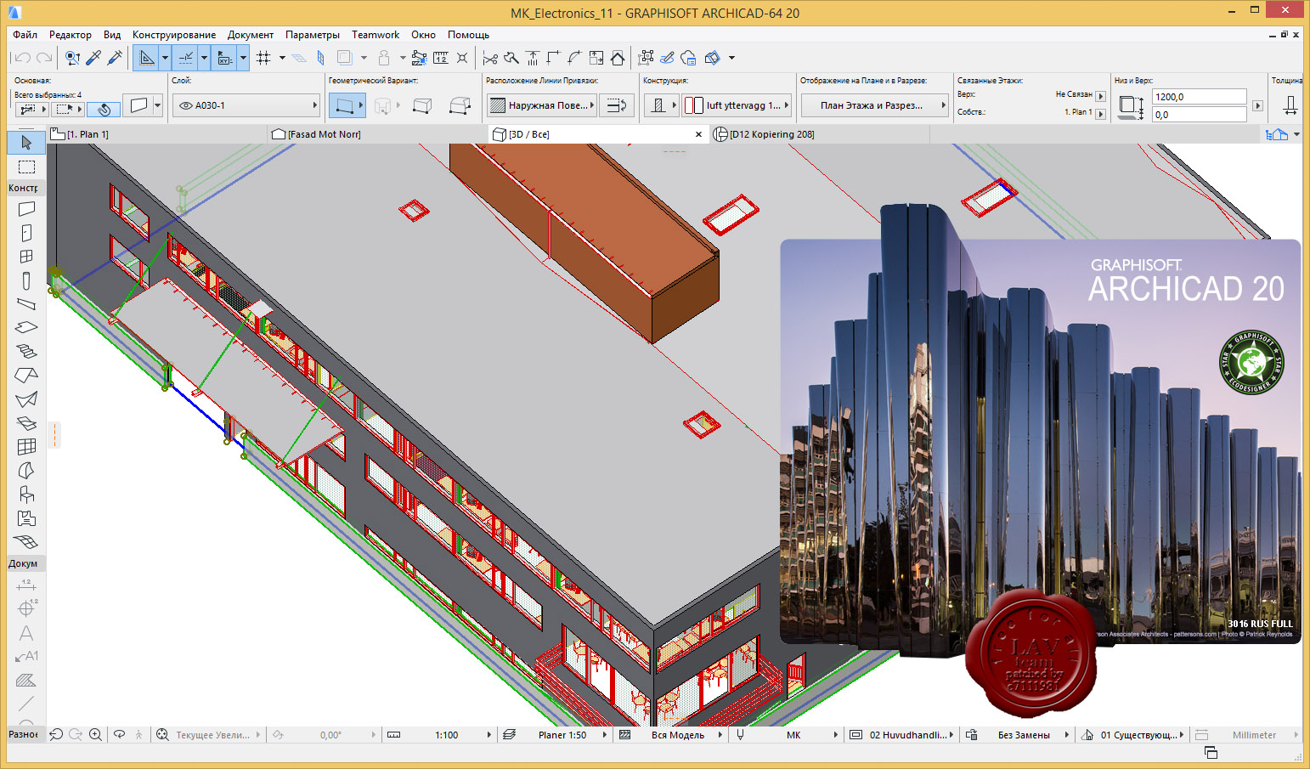Open the layer A030-1 dropdown
The height and width of the screenshot is (769, 1310).
[246, 105]
